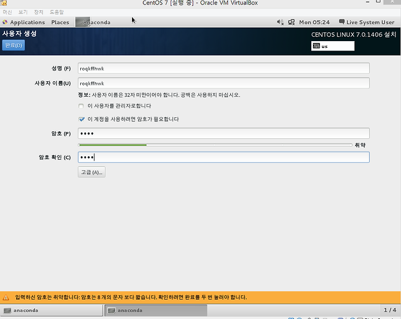The width and height of the screenshot is (401, 319).
Task: Uncheck '이 계정을 사용하려면 암호가 필요합니다' checkbox
Action: click(81, 119)
